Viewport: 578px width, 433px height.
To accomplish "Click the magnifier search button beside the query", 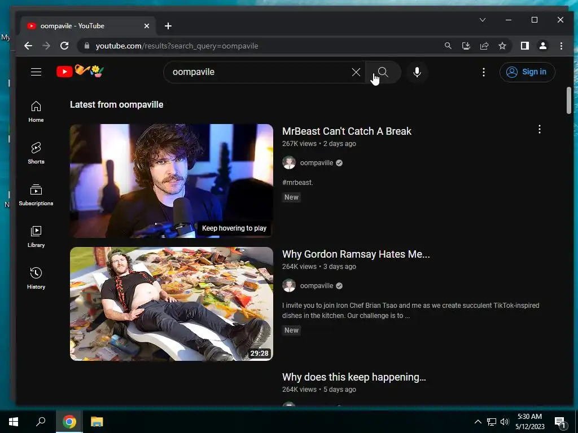I will 383,72.
